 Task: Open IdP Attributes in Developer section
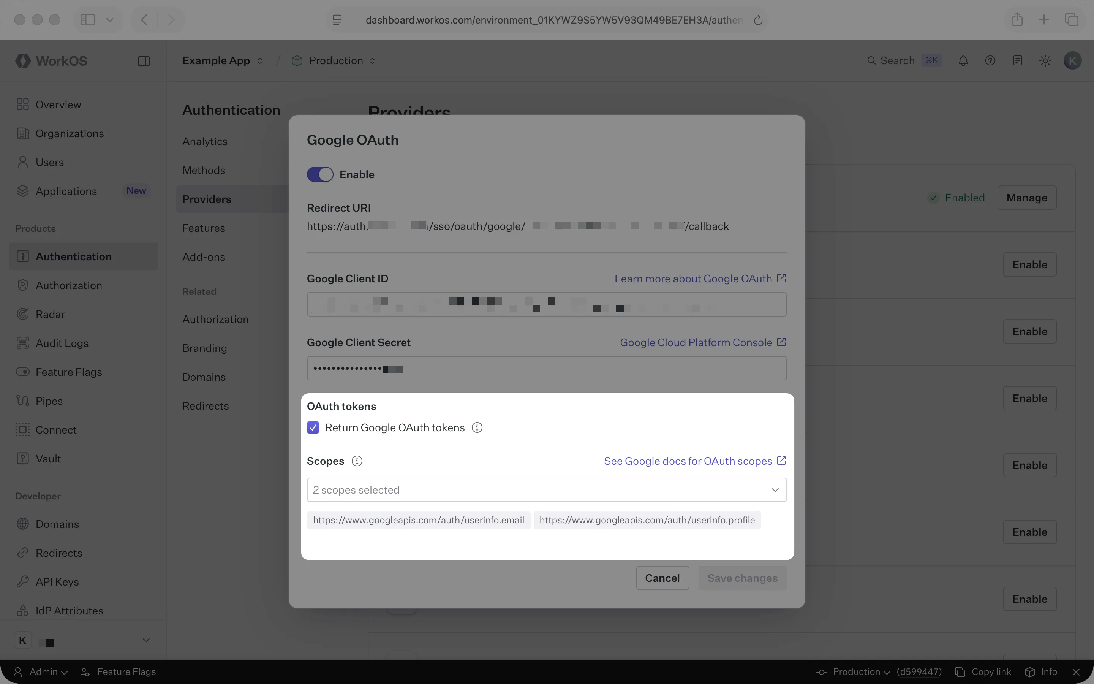(x=84, y=611)
